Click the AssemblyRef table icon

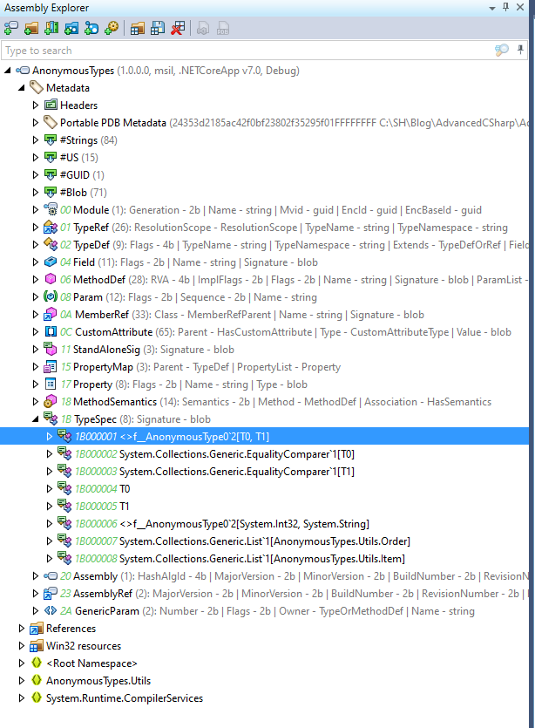pyautogui.click(x=51, y=594)
